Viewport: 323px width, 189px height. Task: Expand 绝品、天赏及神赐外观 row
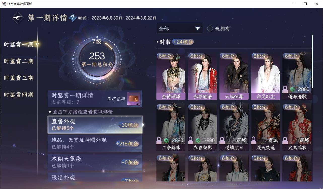(x=95, y=144)
